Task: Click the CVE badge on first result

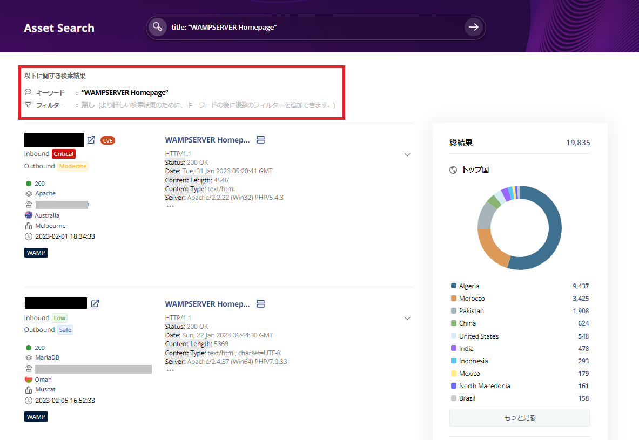Action: pyautogui.click(x=107, y=140)
